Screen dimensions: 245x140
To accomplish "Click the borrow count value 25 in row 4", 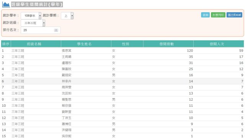I will pyautogui.click(x=191, y=69).
